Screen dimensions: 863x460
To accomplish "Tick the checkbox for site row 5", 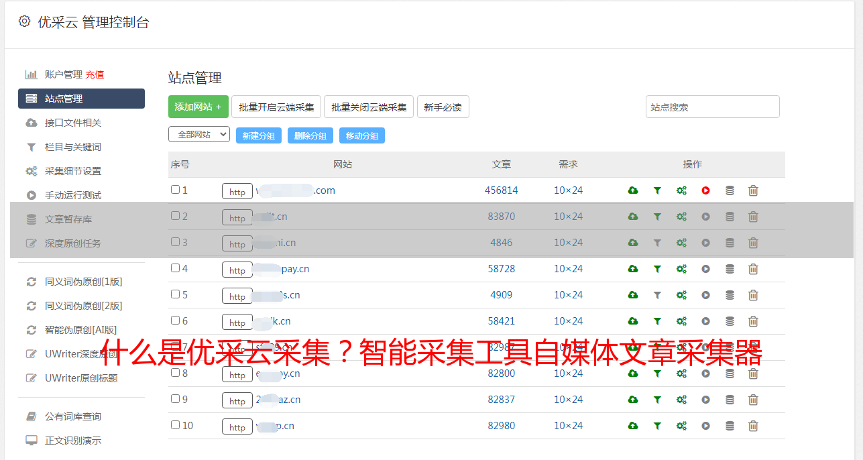I will tap(175, 294).
